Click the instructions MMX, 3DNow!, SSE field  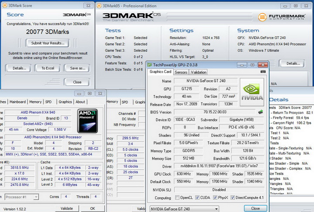(52, 154)
